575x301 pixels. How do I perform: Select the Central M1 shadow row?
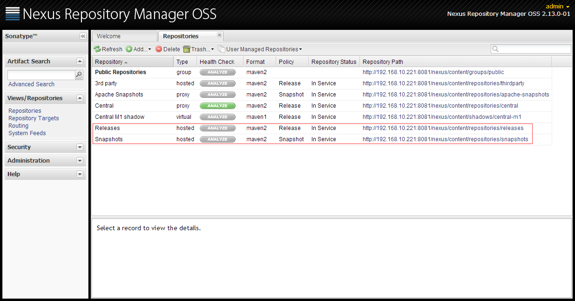(322, 117)
